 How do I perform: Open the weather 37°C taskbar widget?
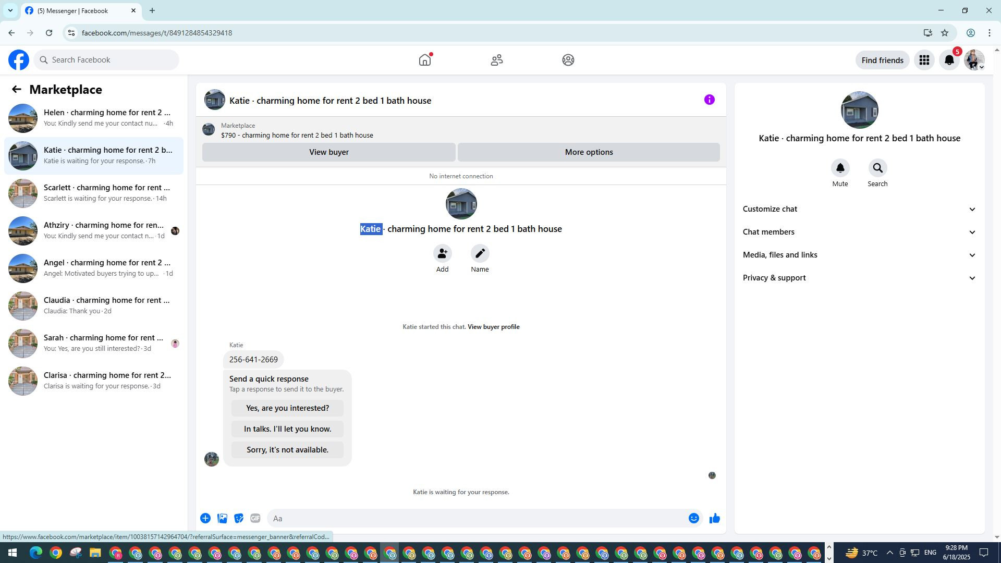[861, 553]
